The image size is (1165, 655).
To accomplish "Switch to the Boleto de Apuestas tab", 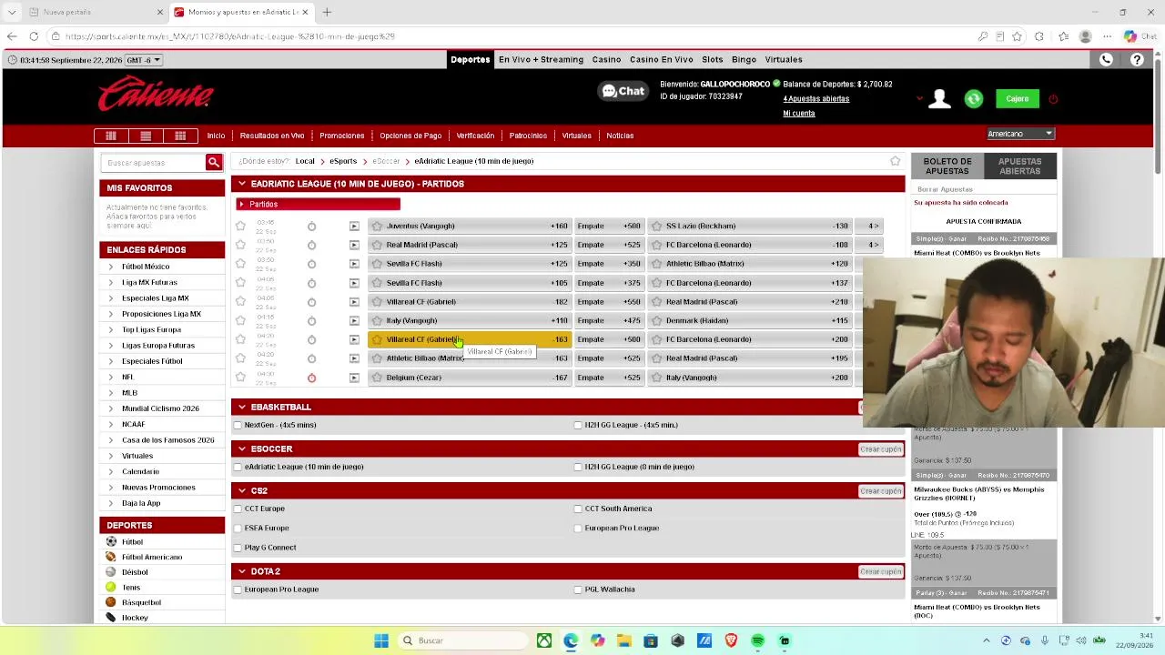I will pyautogui.click(x=947, y=166).
